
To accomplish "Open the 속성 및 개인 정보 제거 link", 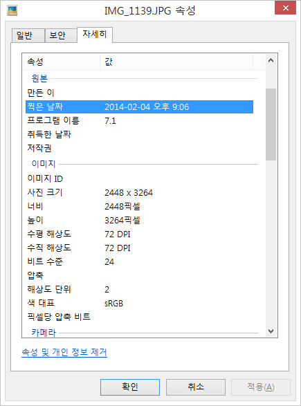I will [x=64, y=352].
